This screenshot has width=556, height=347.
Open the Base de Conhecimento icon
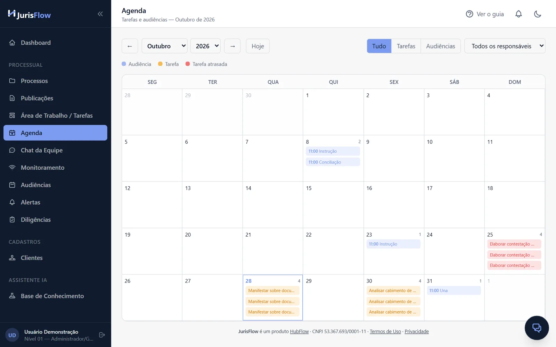[12, 296]
